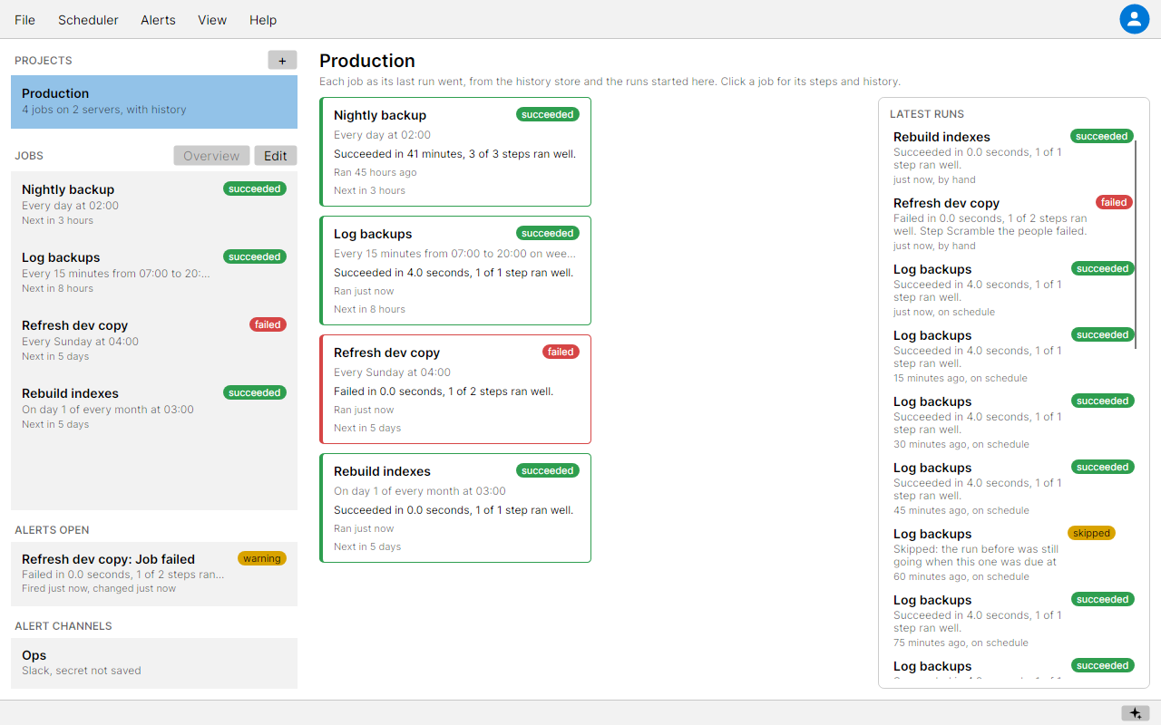Click the Edit jobs button
This screenshot has width=1161, height=725.
coord(276,156)
